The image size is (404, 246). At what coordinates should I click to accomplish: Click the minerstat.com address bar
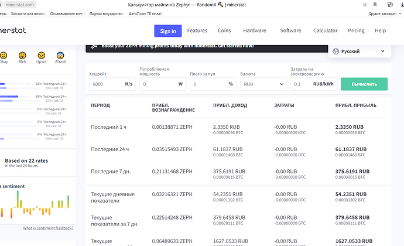coord(20,5)
